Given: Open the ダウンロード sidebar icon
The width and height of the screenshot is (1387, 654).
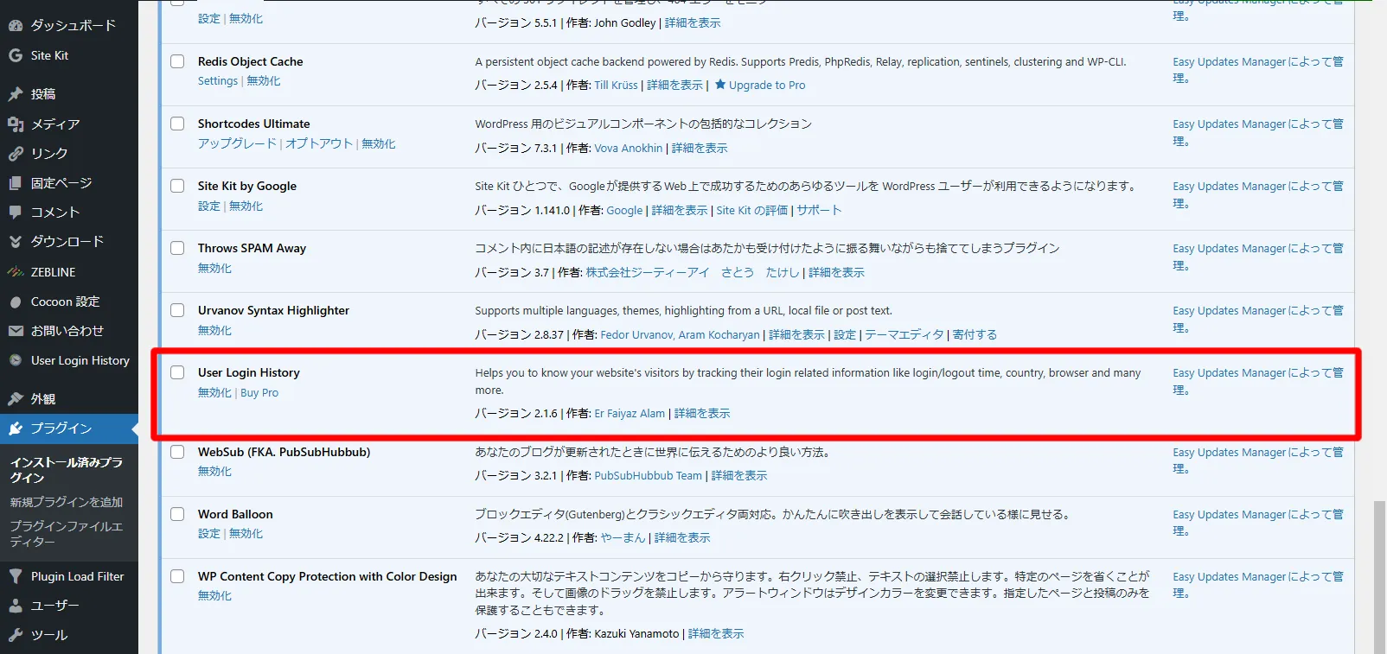Looking at the screenshot, I should coord(16,242).
